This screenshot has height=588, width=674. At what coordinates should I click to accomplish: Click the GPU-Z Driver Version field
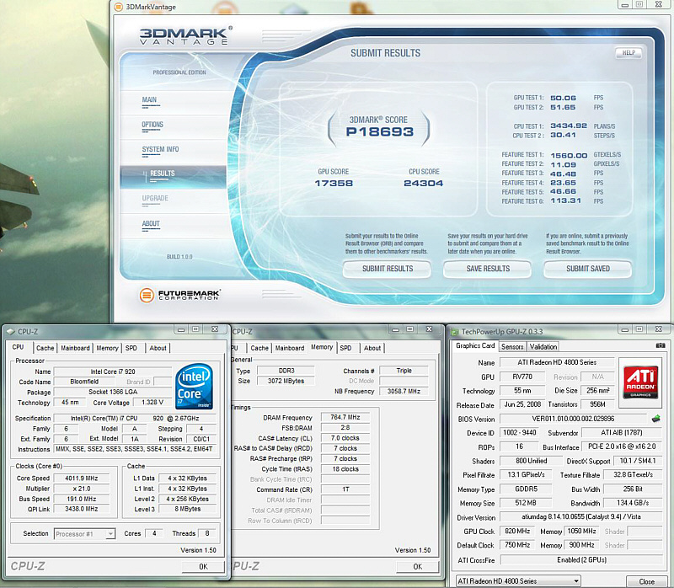click(580, 517)
